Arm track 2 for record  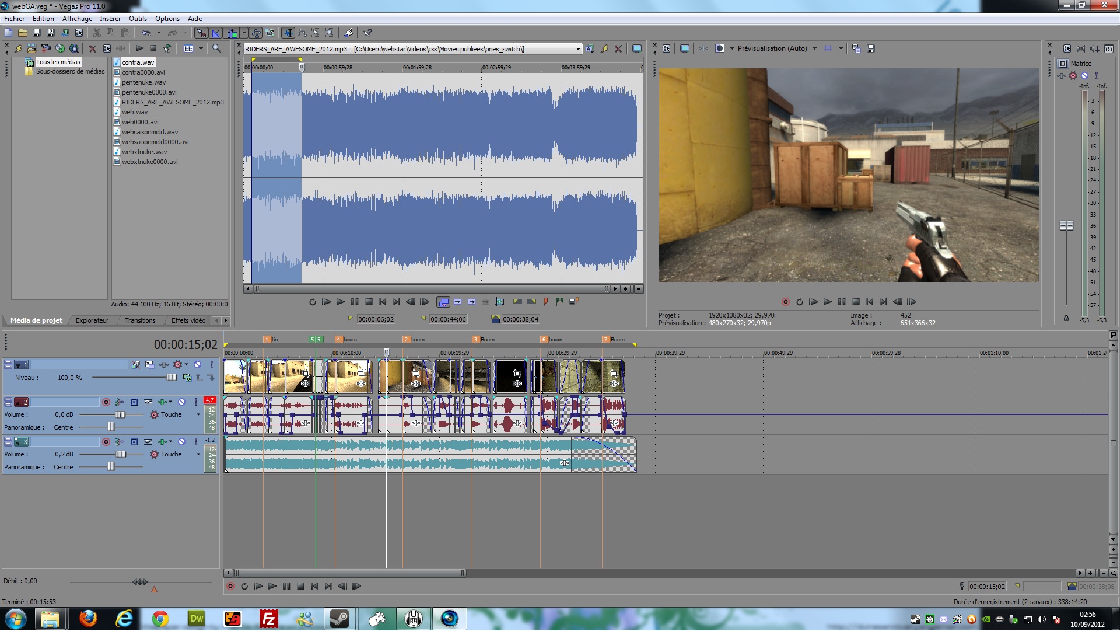tap(106, 402)
